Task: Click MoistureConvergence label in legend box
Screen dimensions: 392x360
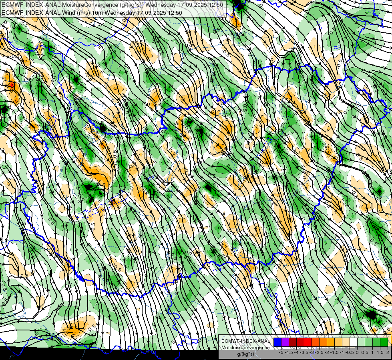Action: click(x=245, y=348)
